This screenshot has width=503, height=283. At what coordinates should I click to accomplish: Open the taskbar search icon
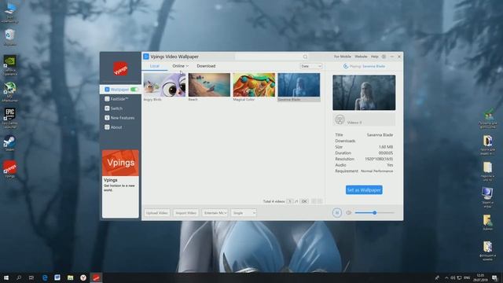tap(19, 277)
